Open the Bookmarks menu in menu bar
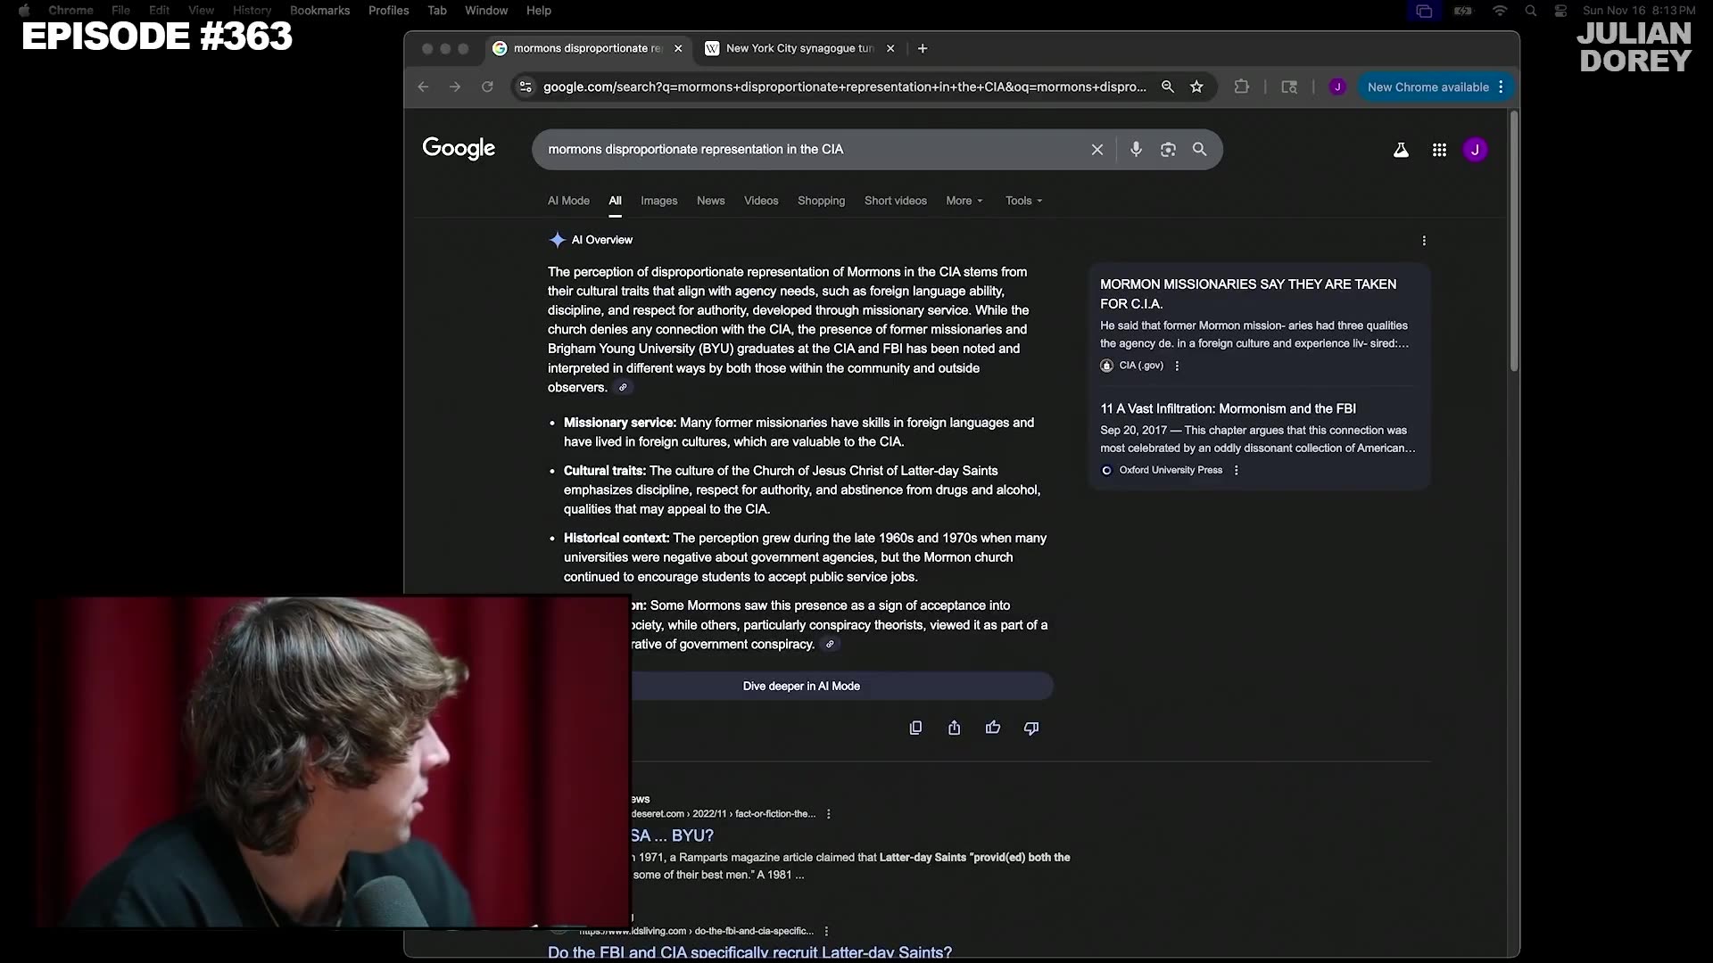Viewport: 1713px width, 963px height. click(319, 11)
